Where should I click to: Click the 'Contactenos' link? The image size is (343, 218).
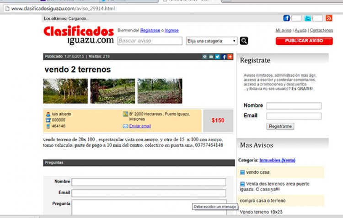click(x=322, y=30)
